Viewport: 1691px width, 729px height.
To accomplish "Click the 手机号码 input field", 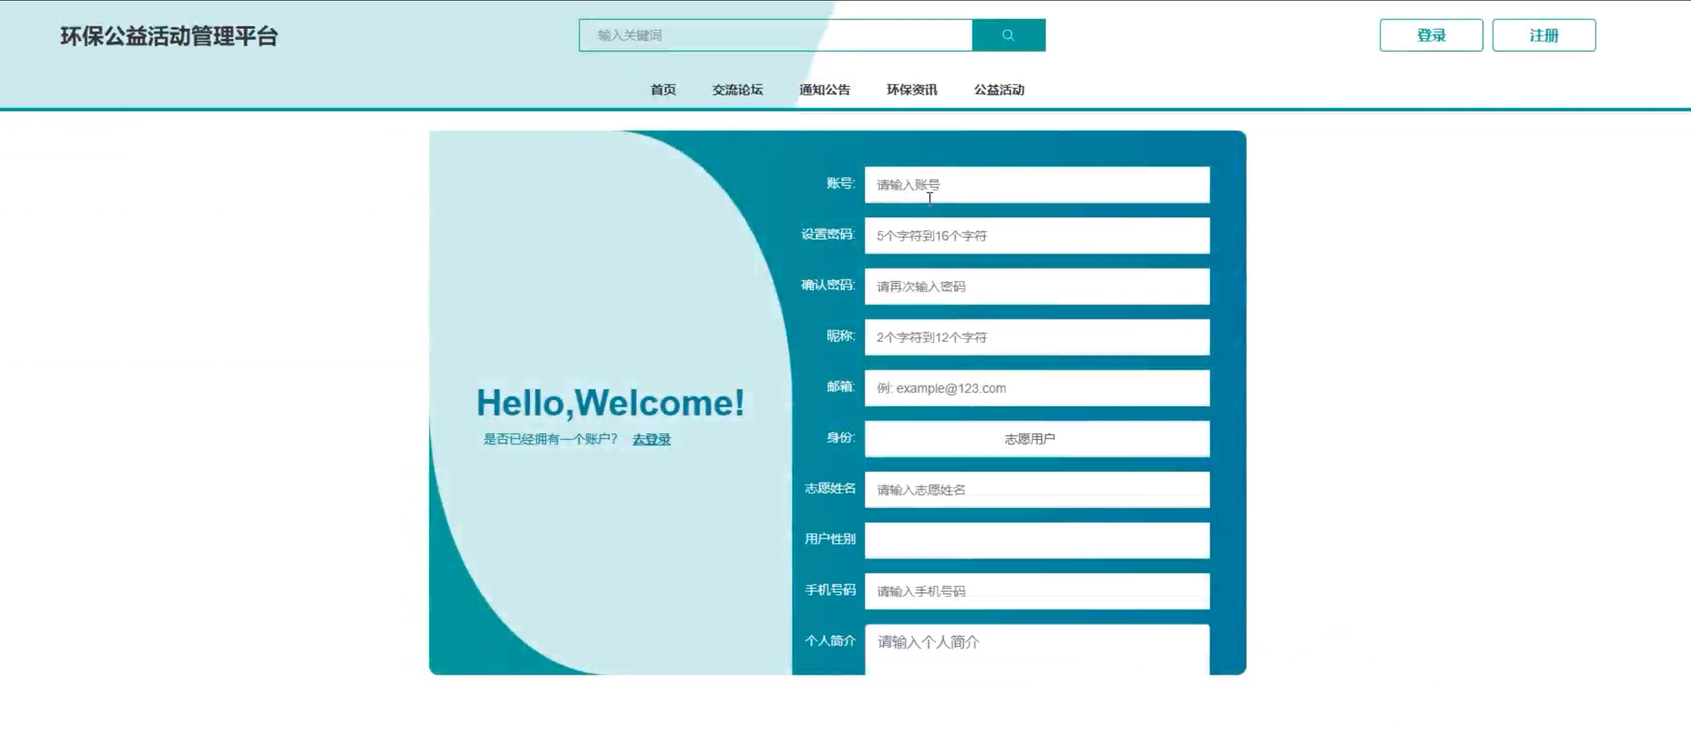I will coord(1037,591).
